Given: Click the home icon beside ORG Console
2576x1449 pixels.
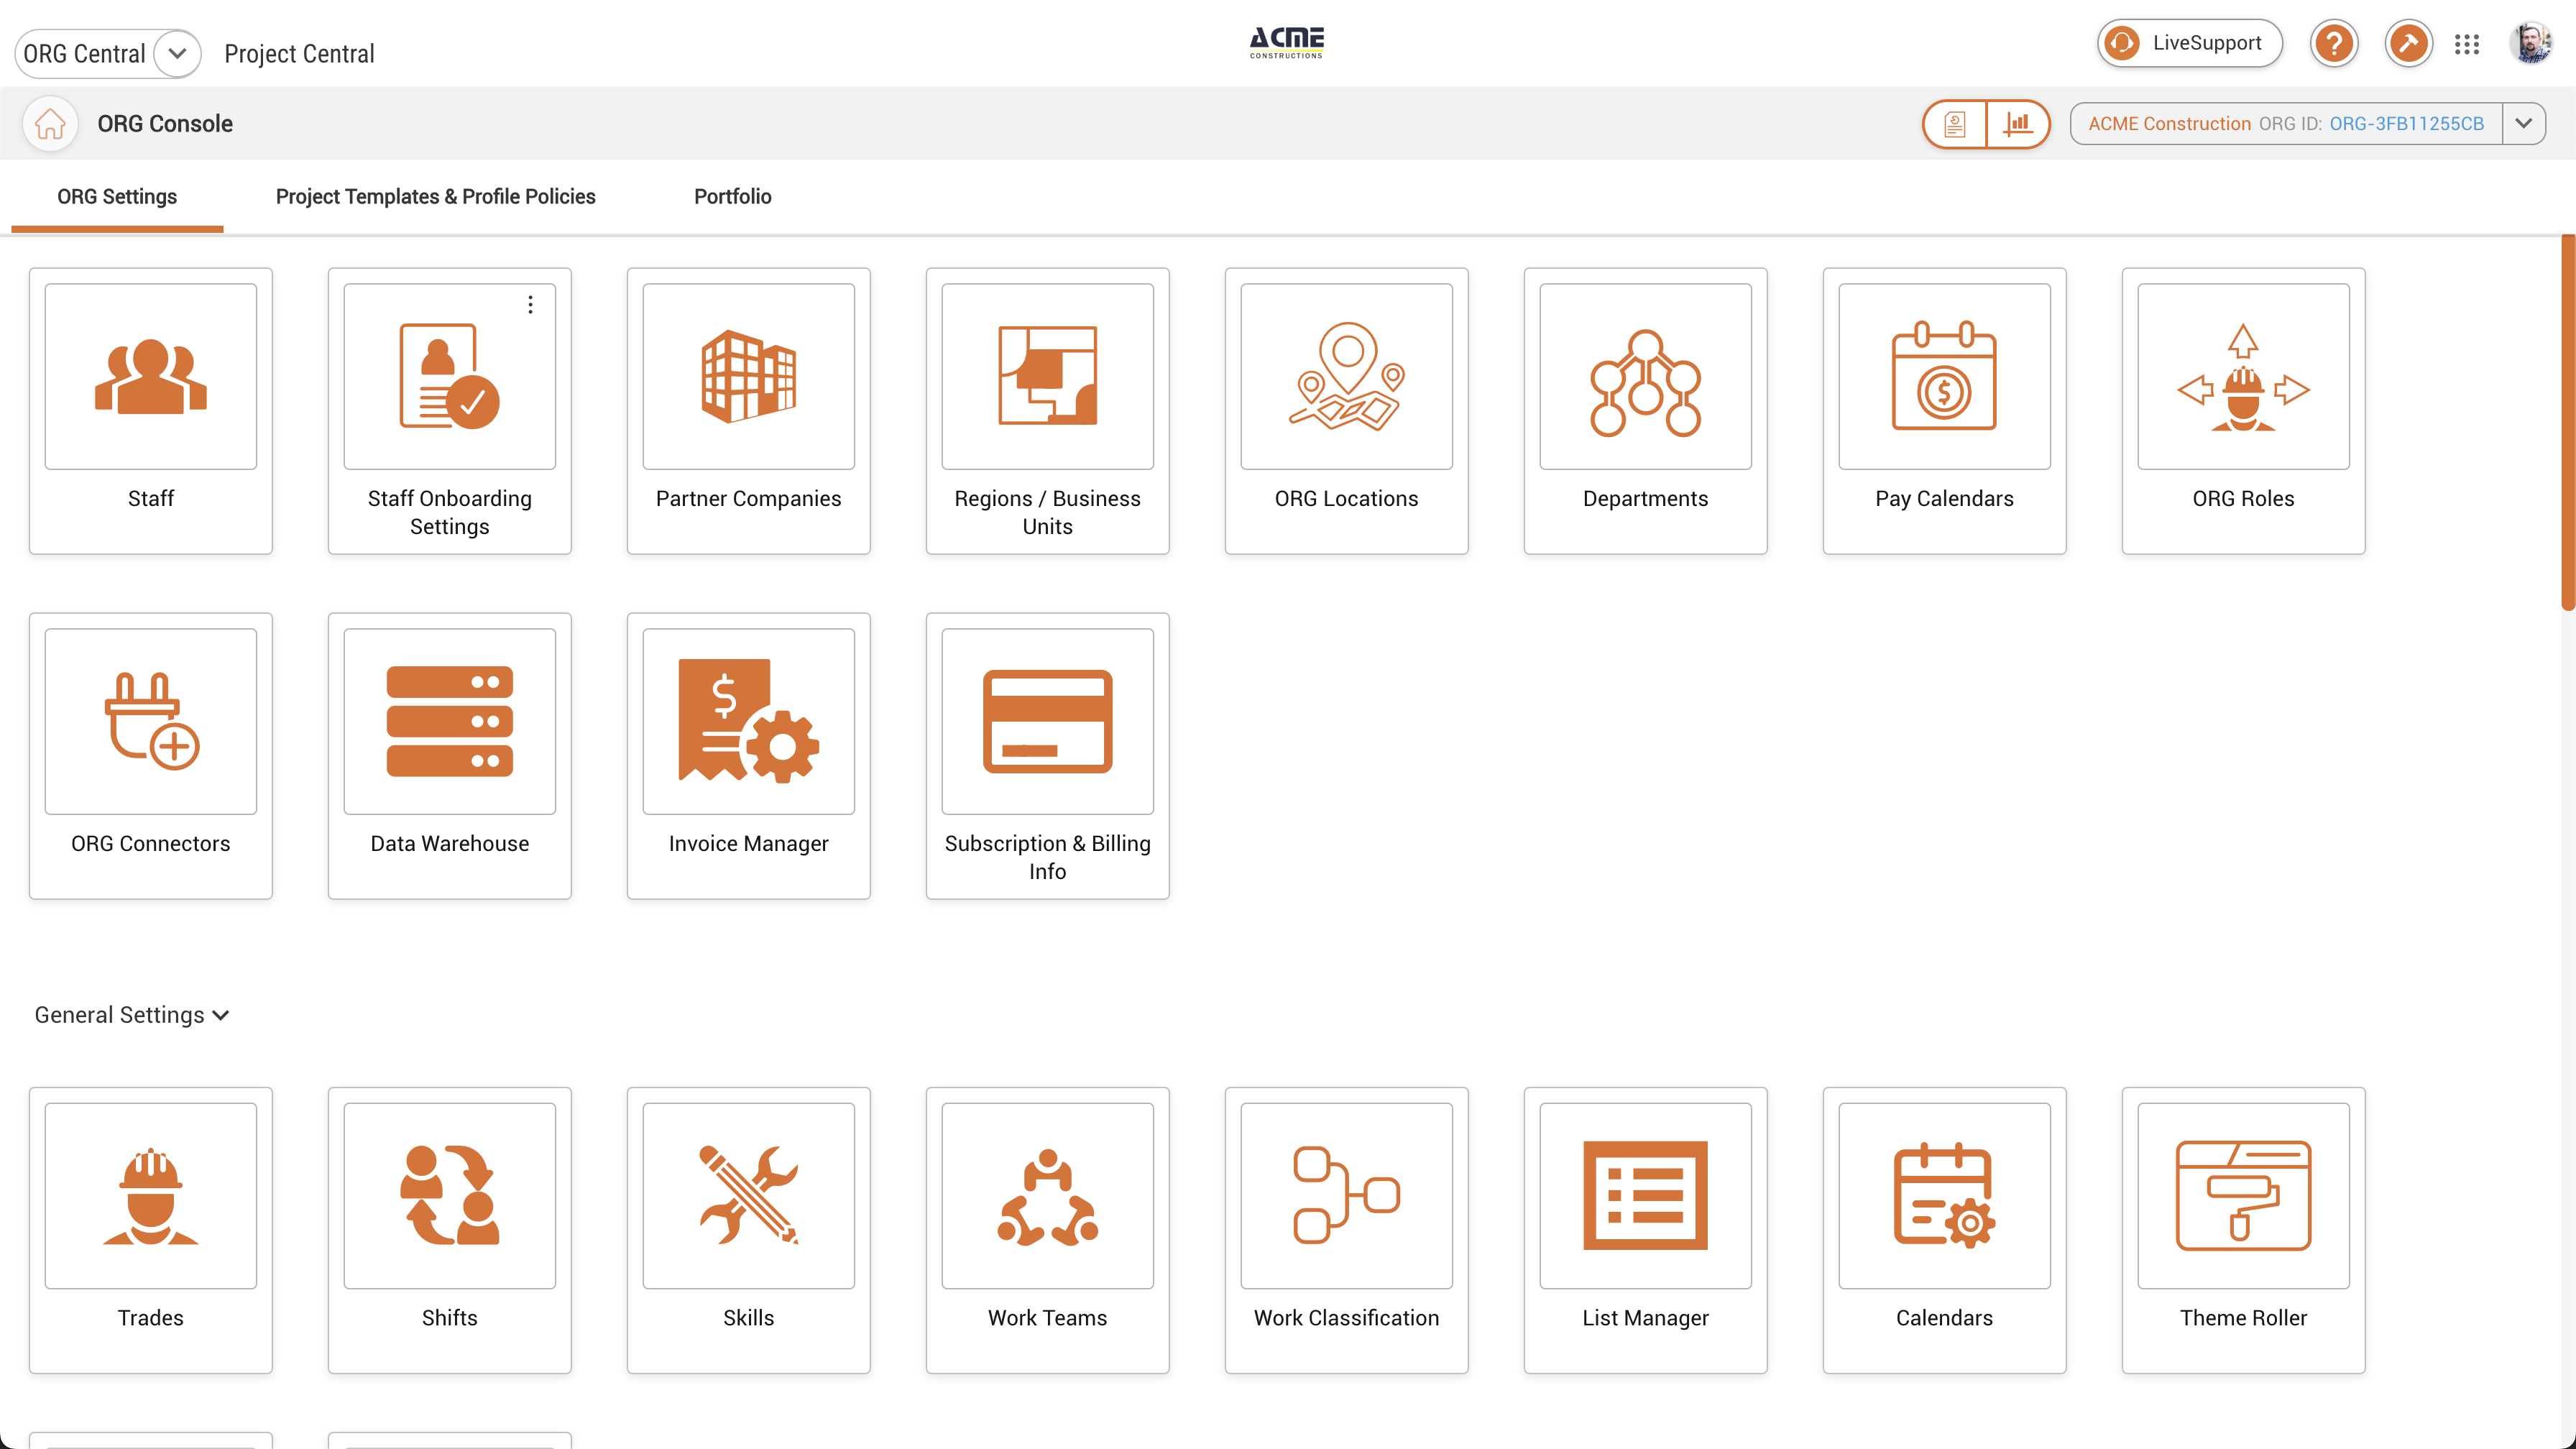Looking at the screenshot, I should click(50, 124).
